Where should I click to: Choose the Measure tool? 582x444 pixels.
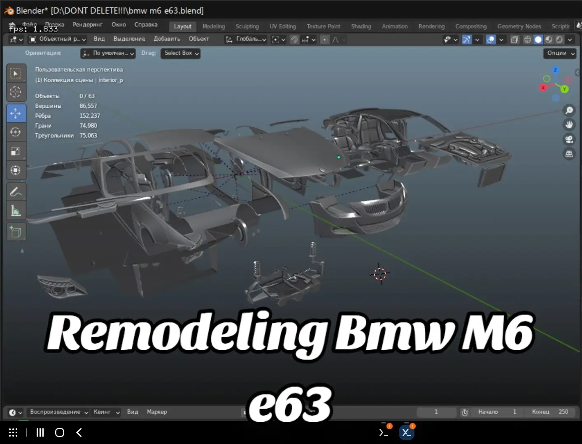(x=16, y=211)
